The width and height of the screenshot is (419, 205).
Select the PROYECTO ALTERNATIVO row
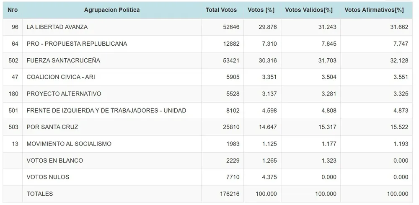64,94
